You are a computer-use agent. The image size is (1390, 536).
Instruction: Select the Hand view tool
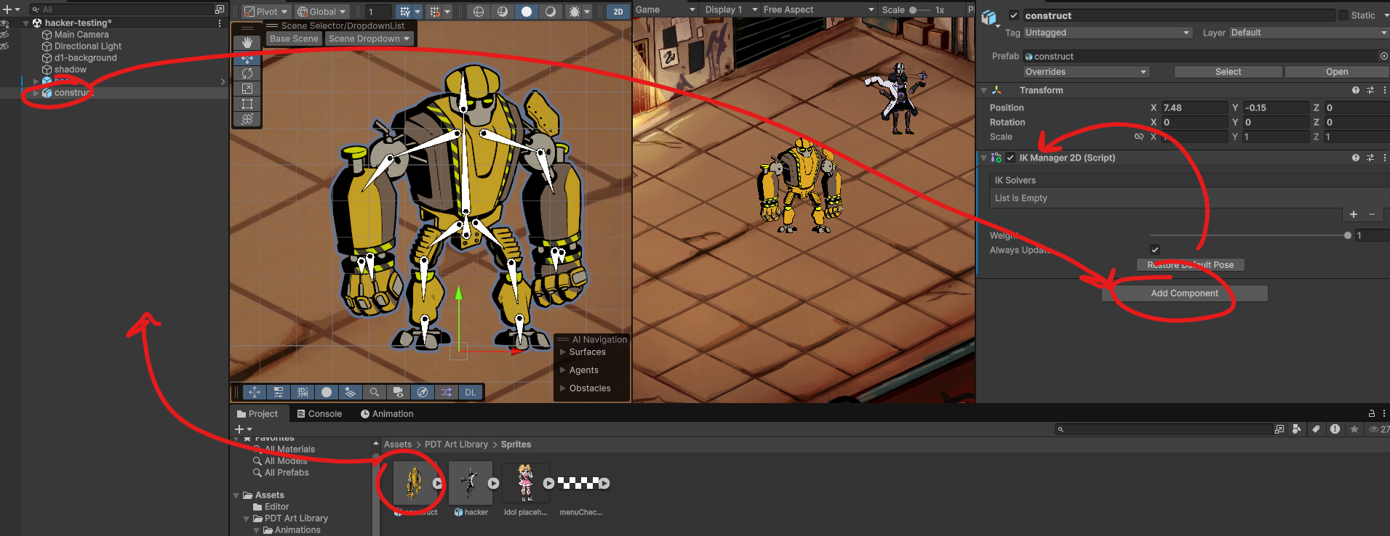(x=247, y=43)
